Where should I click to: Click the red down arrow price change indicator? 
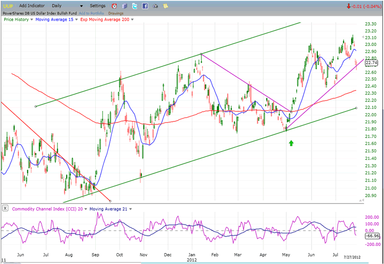[349, 6]
